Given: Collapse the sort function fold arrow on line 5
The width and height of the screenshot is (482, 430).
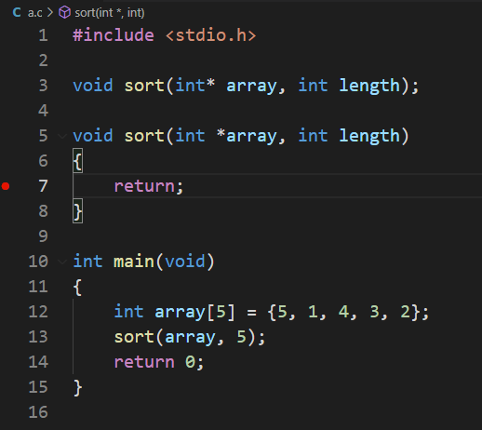Looking at the screenshot, I should 62,136.
